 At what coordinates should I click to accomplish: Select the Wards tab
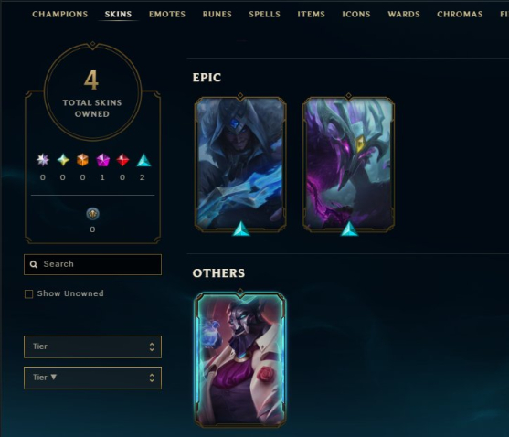(404, 15)
